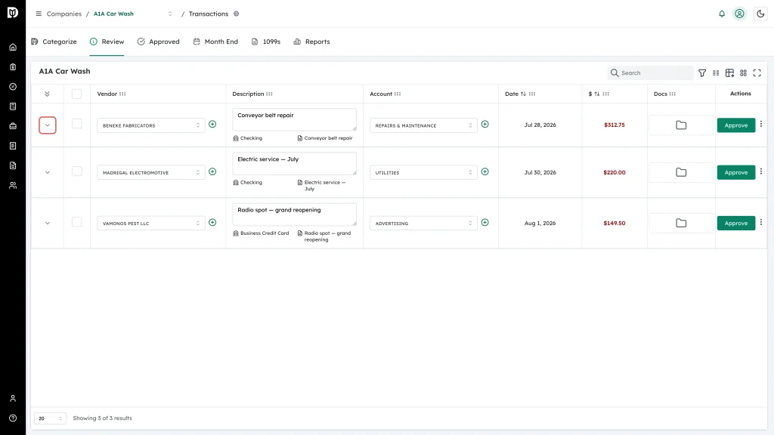This screenshot has width=774, height=435.
Task: Open the Advertising account dropdown
Action: (x=423, y=224)
